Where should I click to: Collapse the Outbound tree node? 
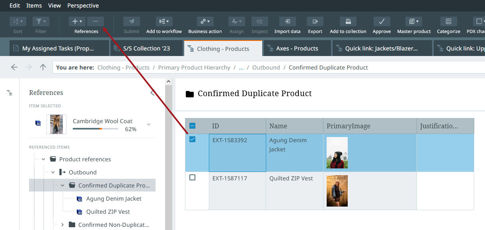(x=53, y=172)
